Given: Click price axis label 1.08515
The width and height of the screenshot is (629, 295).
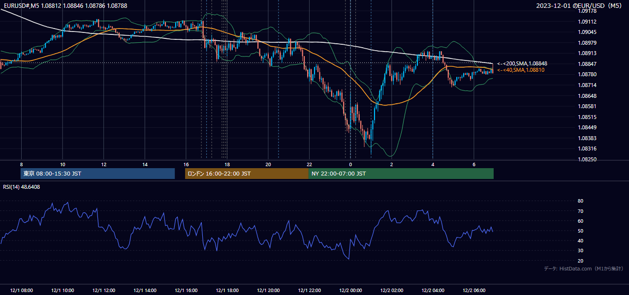Looking at the screenshot, I should (x=587, y=117).
